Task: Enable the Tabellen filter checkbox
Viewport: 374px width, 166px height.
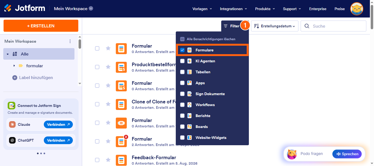Action: point(182,72)
